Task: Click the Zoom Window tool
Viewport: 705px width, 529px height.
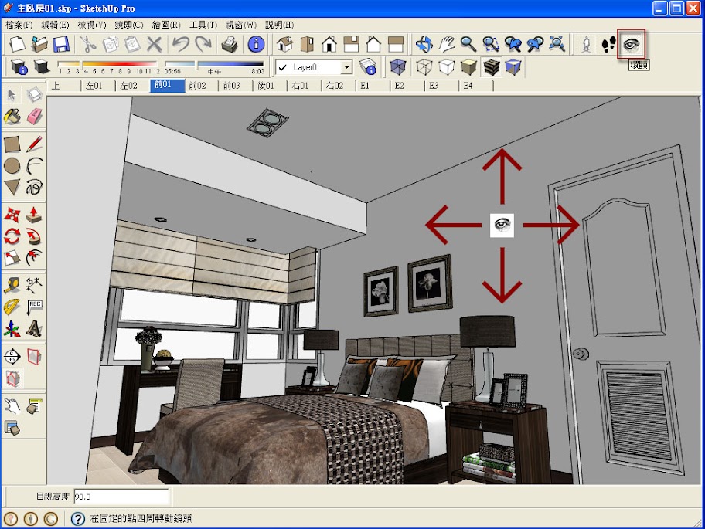Action: [491, 44]
